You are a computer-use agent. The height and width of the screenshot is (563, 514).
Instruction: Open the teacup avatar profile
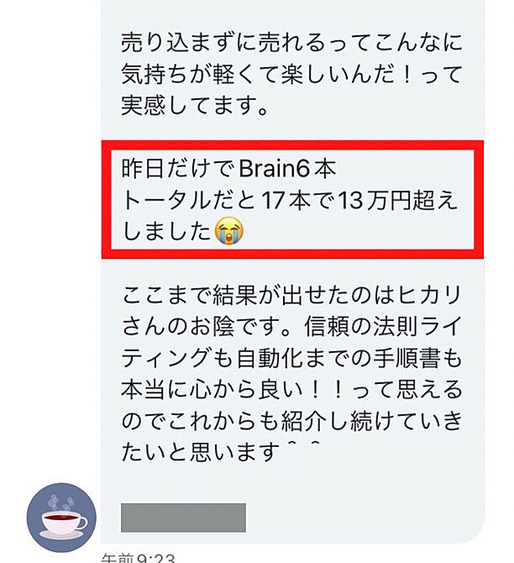click(61, 518)
